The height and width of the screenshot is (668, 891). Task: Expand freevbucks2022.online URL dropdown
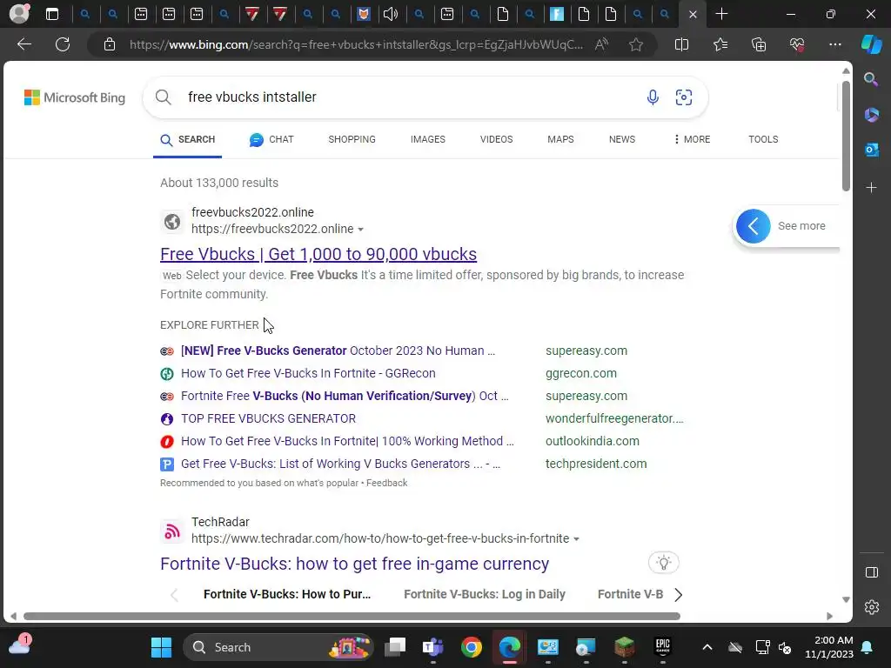[x=360, y=230]
